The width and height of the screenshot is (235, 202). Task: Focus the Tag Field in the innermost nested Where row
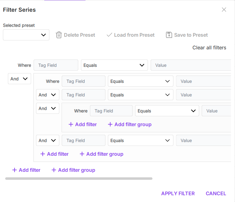(x=111, y=111)
